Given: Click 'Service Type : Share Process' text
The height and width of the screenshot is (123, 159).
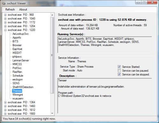Looking at the screenshot, I should pos(77,67).
